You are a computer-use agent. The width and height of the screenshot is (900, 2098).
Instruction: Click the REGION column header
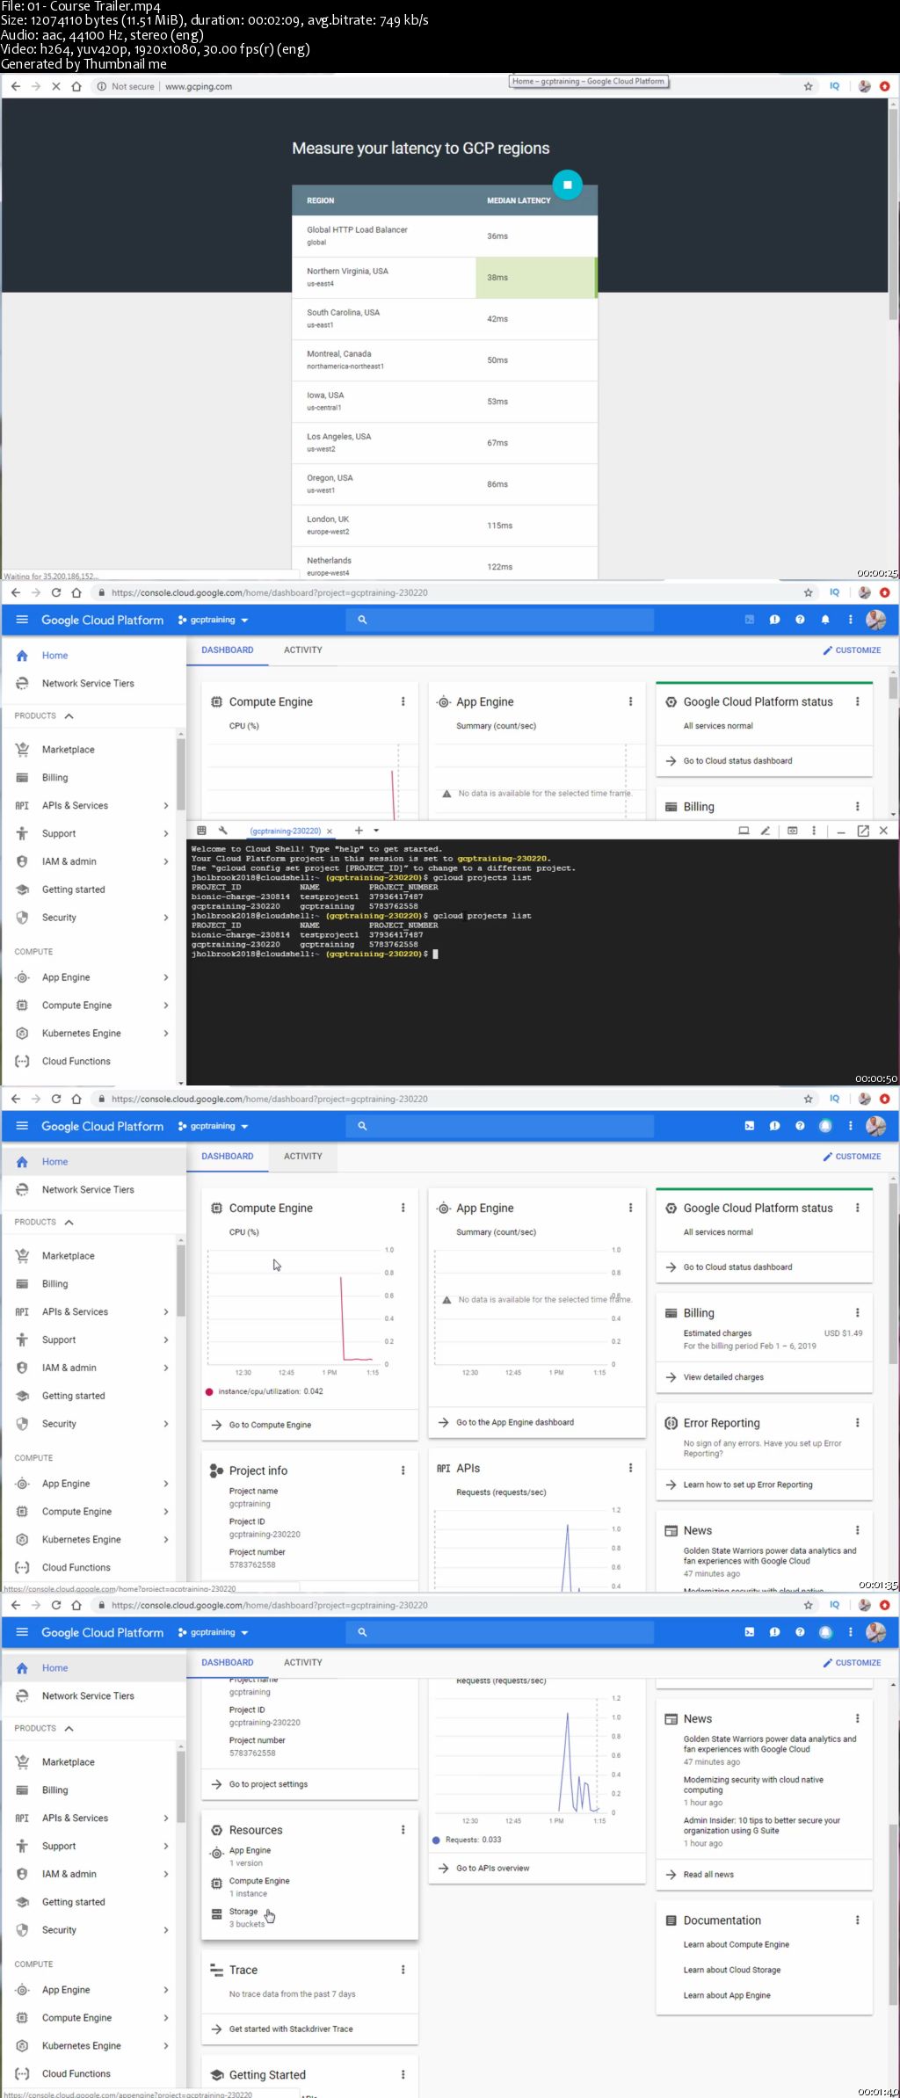coord(320,200)
